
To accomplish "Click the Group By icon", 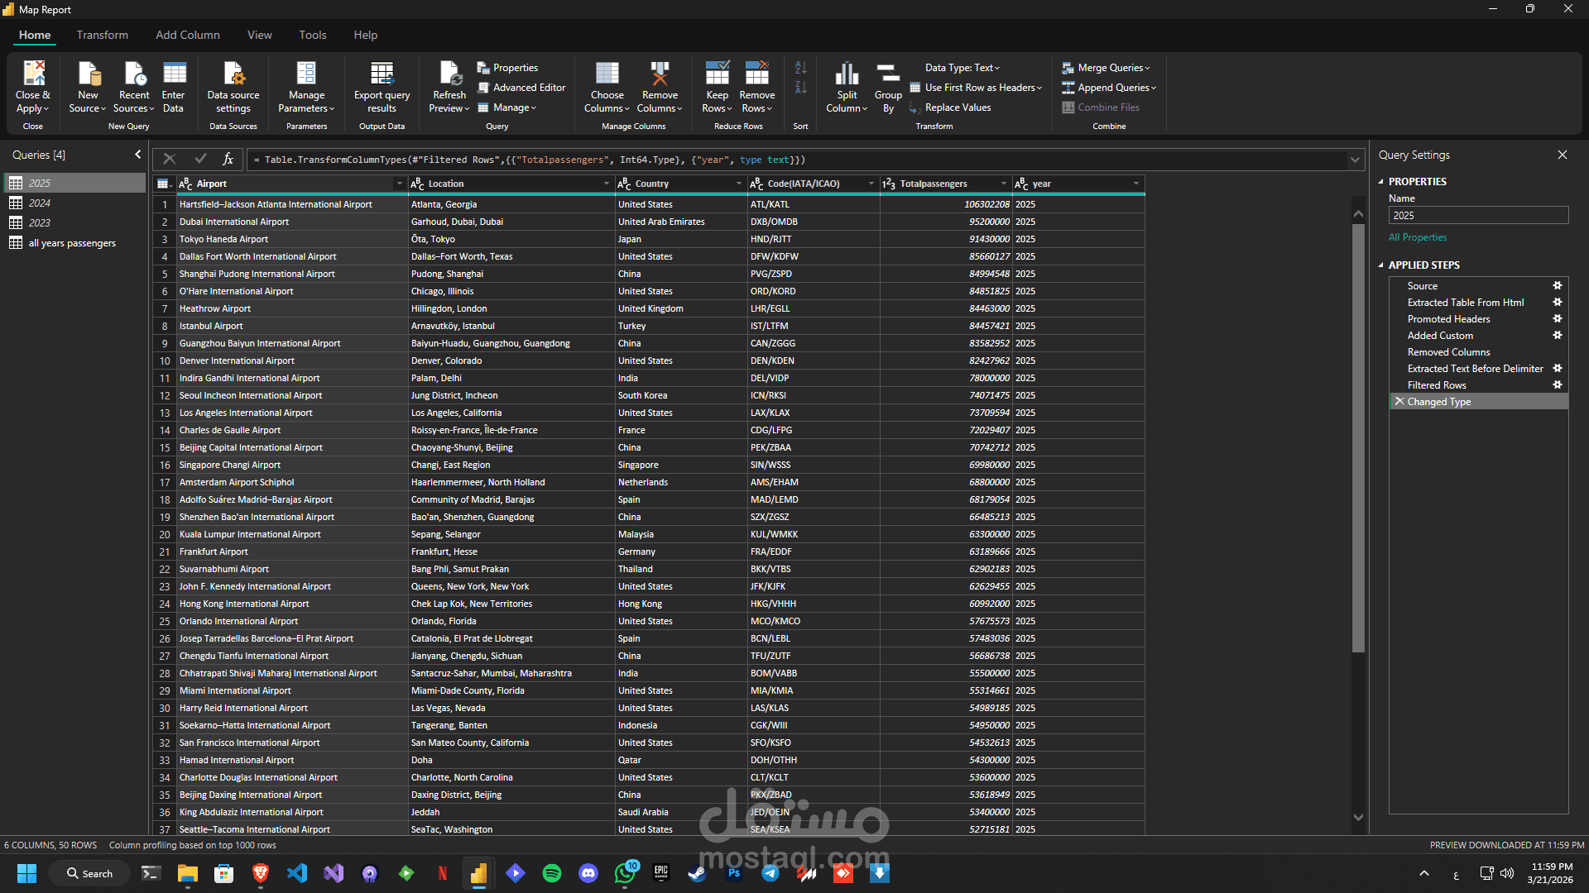I will pyautogui.click(x=888, y=74).
